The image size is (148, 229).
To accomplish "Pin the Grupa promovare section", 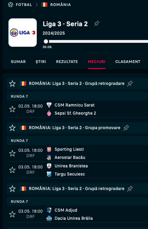I will [126, 128].
